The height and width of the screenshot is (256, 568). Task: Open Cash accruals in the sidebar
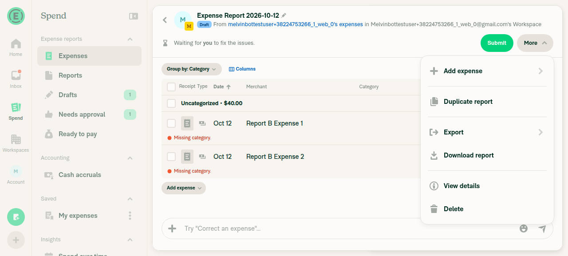tap(89, 175)
